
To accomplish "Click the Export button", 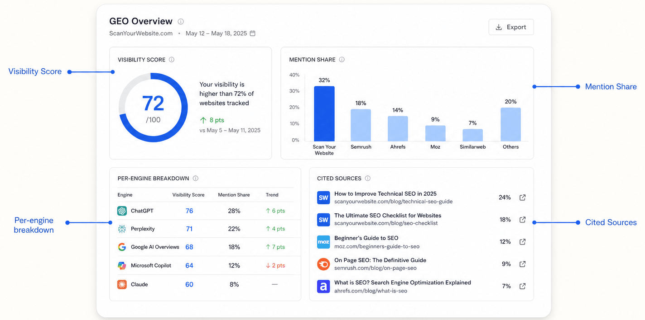I will click(511, 27).
